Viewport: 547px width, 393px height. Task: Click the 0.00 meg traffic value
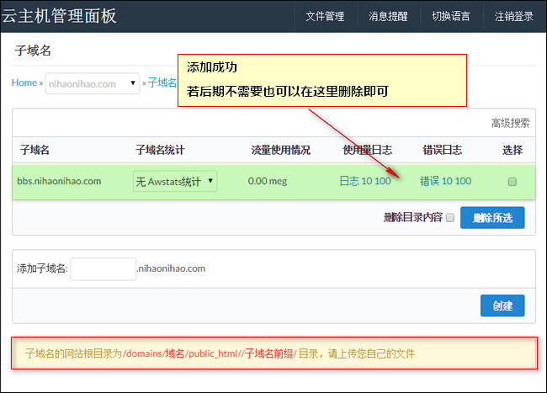(268, 181)
